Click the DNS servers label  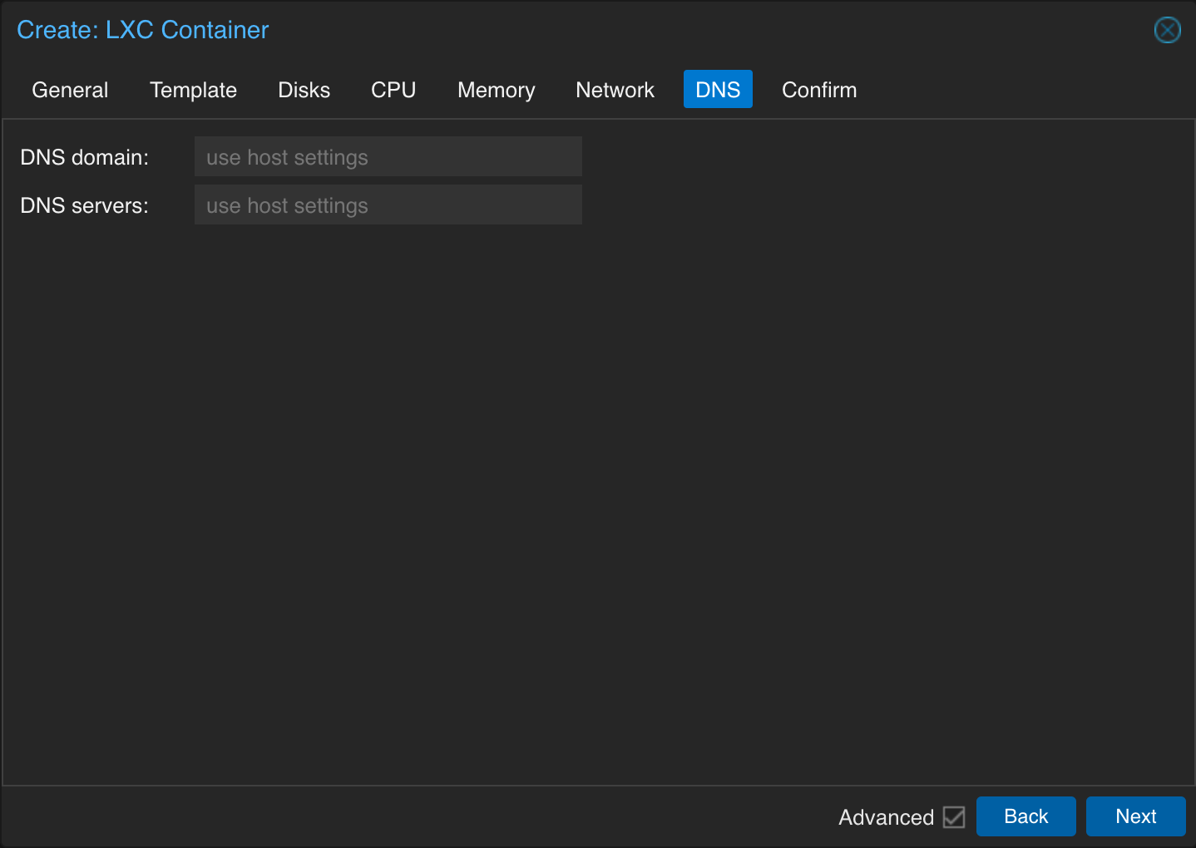tap(85, 205)
